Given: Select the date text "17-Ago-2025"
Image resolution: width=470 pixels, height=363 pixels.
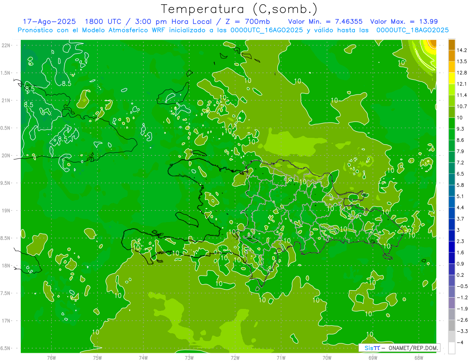Looking at the screenshot, I should [49, 22].
